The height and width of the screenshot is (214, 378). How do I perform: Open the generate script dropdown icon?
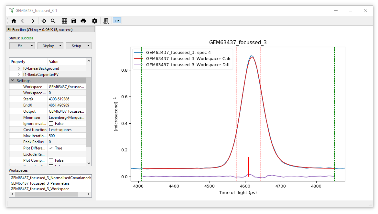(x=106, y=21)
